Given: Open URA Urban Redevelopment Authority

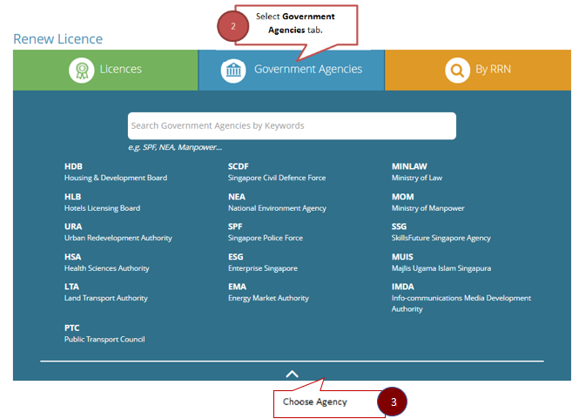Looking at the screenshot, I should pos(118,232).
